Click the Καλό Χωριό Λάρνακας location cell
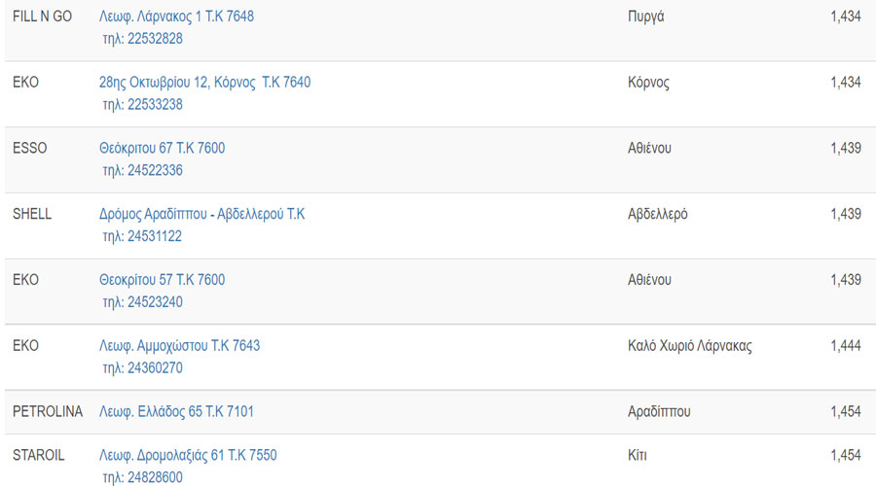 pos(690,346)
